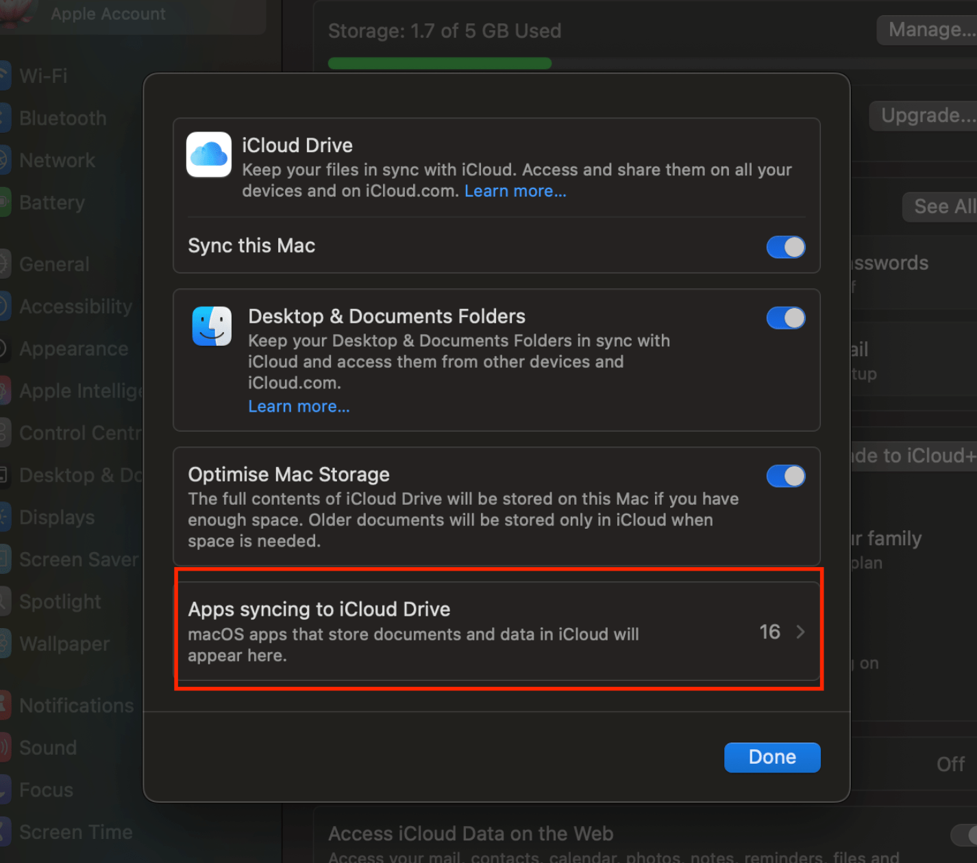Turn off Desktop & Documents Folders syncing
Viewport: 977px width, 863px height.
(x=785, y=318)
